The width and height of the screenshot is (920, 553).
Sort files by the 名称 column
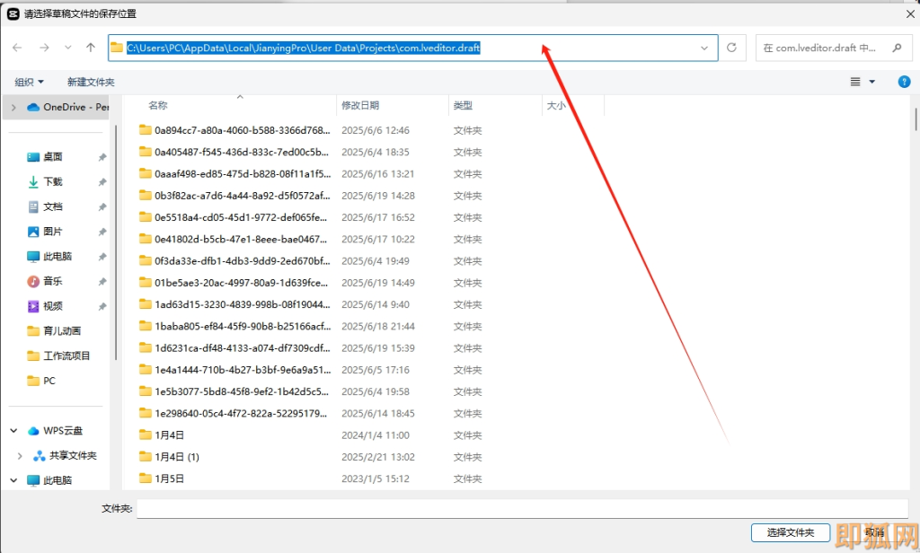[x=158, y=106]
